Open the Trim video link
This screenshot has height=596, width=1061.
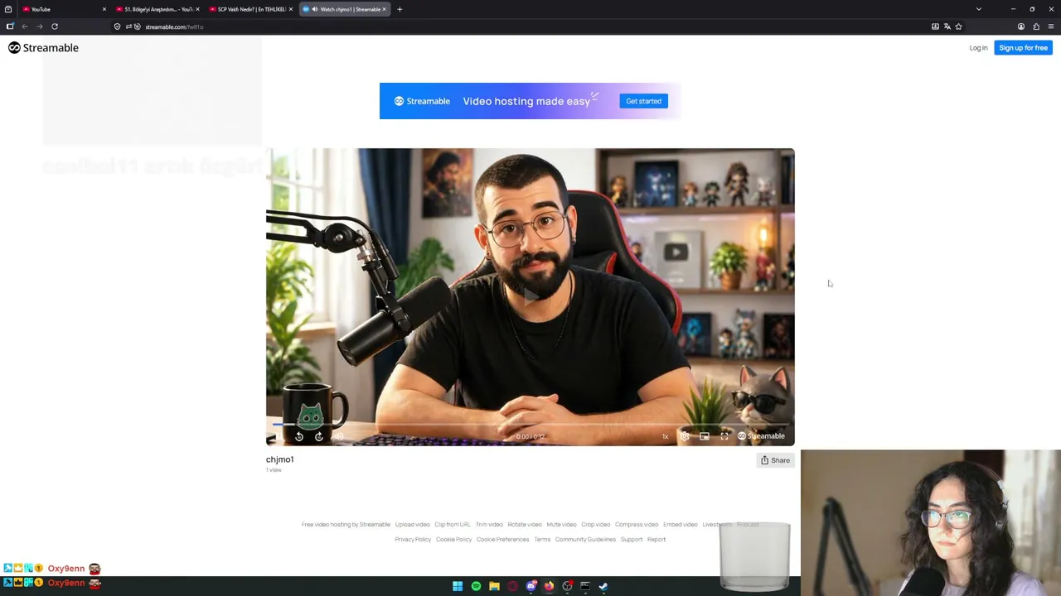pyautogui.click(x=489, y=525)
